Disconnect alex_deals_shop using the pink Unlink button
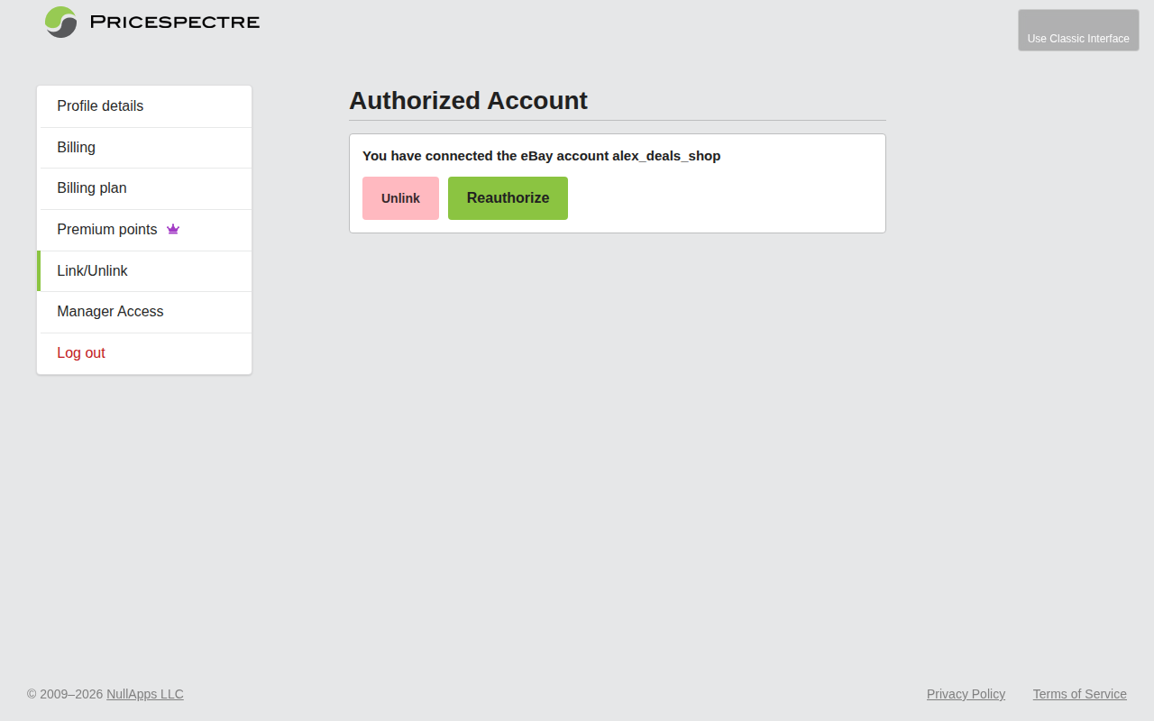Image resolution: width=1154 pixels, height=721 pixels. click(x=400, y=197)
